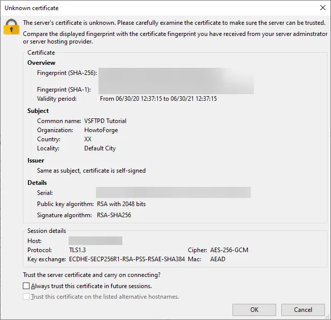Click the dialog resize grip in corner

pyautogui.click(x=327, y=317)
